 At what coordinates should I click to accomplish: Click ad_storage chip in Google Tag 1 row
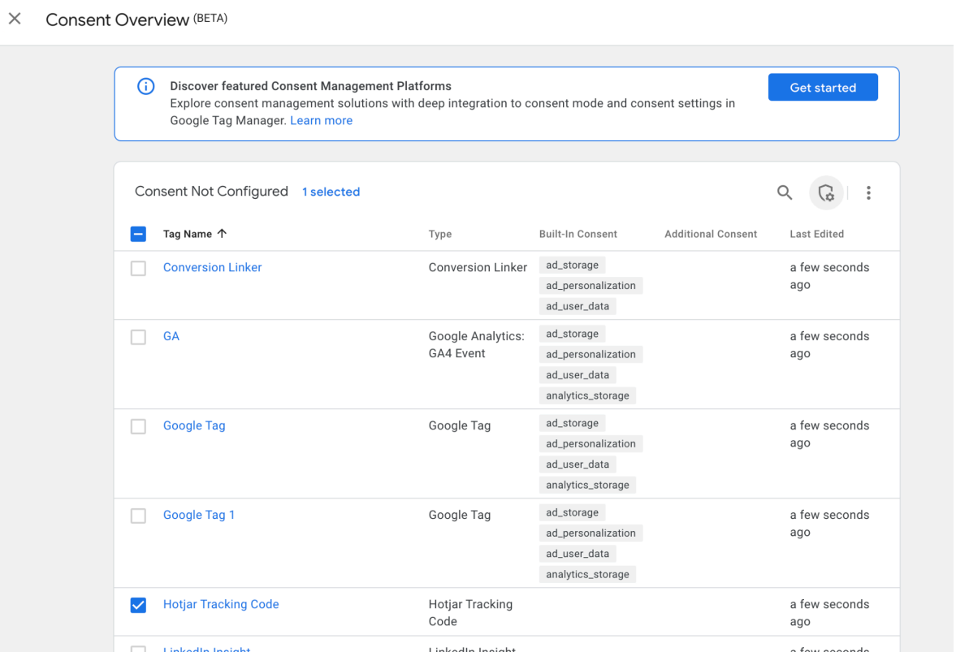[x=572, y=512]
